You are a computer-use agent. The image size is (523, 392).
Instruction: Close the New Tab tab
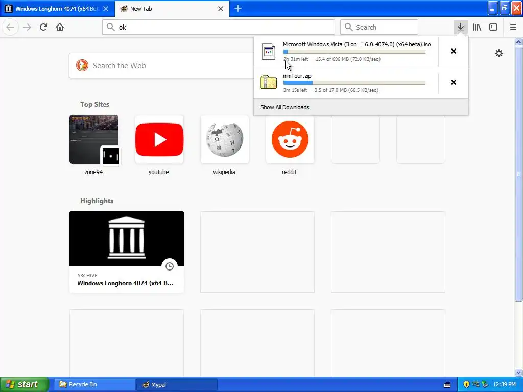click(221, 9)
